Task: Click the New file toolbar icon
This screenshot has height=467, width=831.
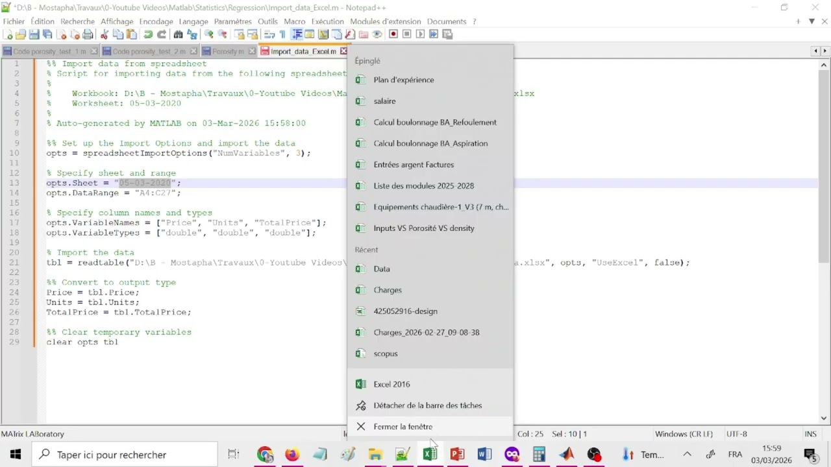Action: (7, 34)
